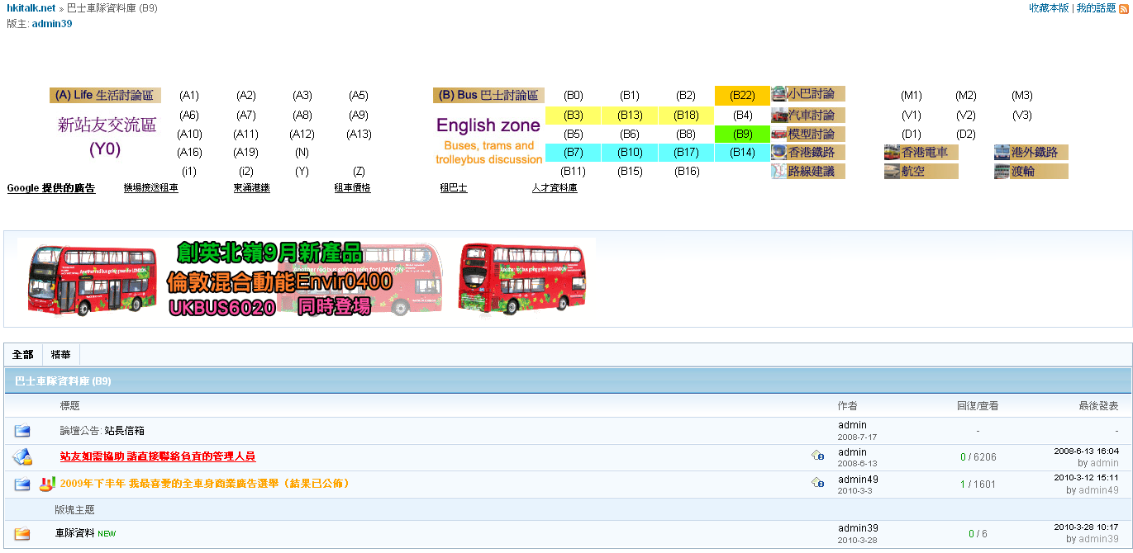
Task: Open forum (Z)
Action: [359, 172]
